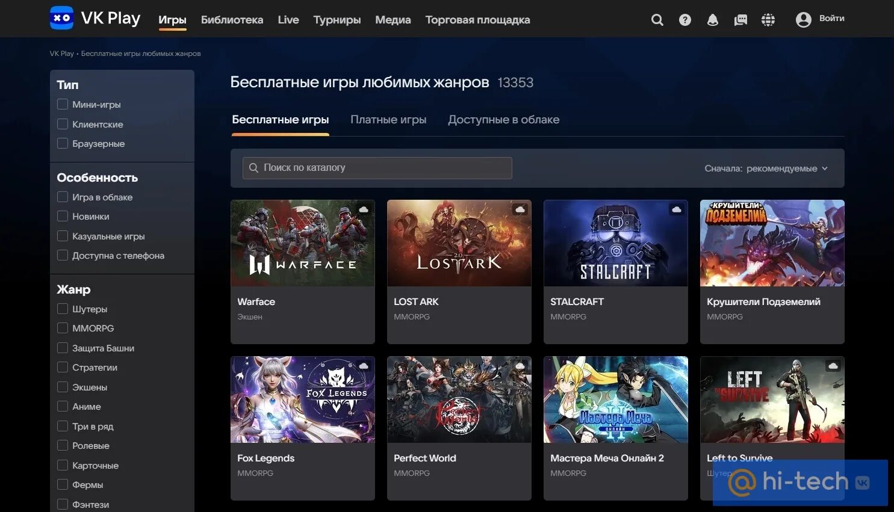The height and width of the screenshot is (512, 894).
Task: Check the Защита Башни genre
Action: (x=63, y=348)
